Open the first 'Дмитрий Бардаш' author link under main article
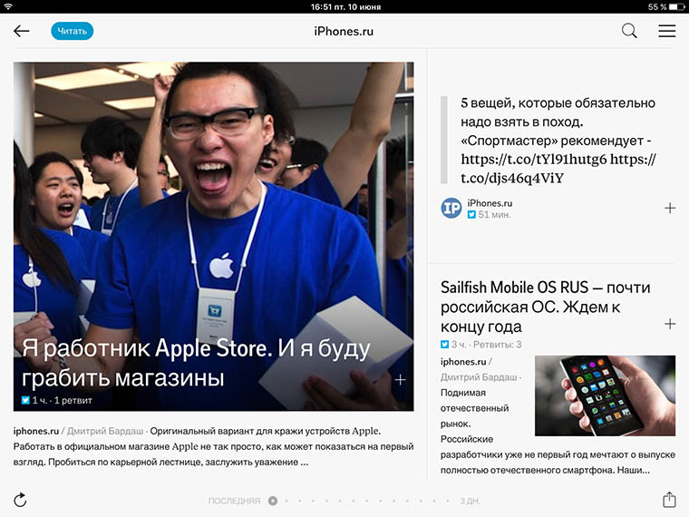The height and width of the screenshot is (517, 689). [x=105, y=431]
